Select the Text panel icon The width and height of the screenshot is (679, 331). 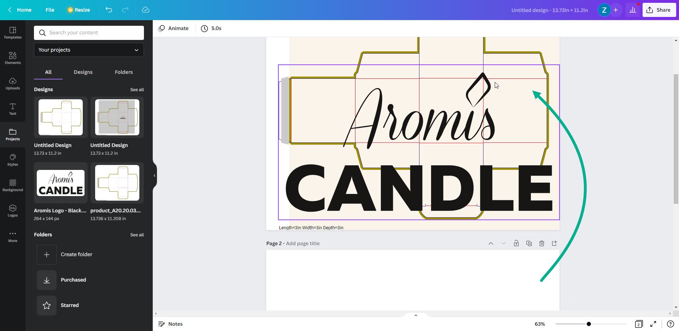[12, 109]
